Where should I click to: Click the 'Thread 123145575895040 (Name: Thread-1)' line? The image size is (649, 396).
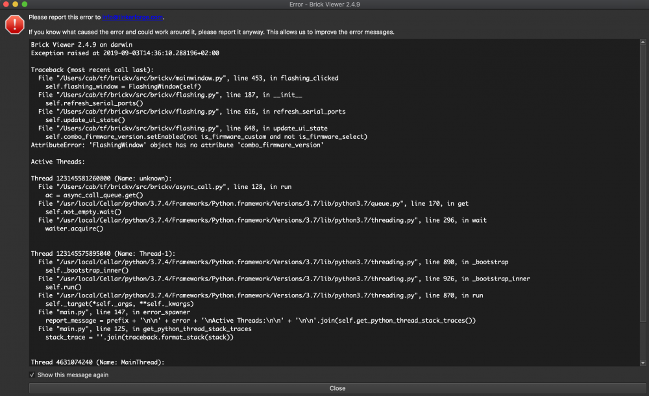[x=103, y=254]
